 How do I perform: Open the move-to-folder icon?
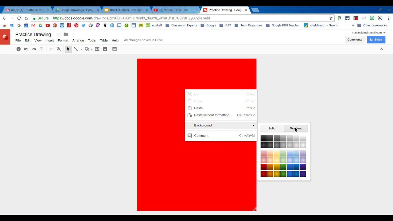pyautogui.click(x=66, y=34)
